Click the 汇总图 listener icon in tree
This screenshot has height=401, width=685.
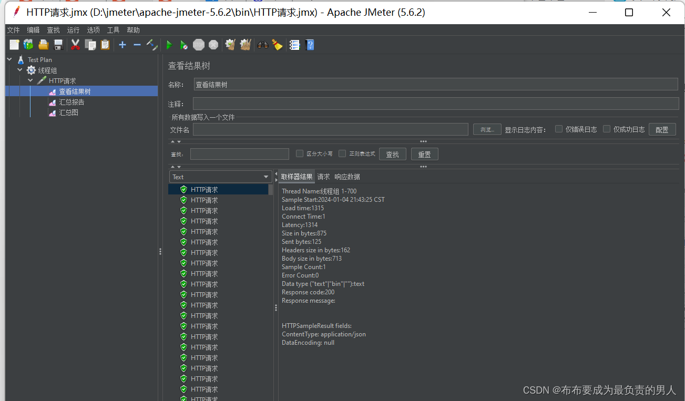coord(52,112)
